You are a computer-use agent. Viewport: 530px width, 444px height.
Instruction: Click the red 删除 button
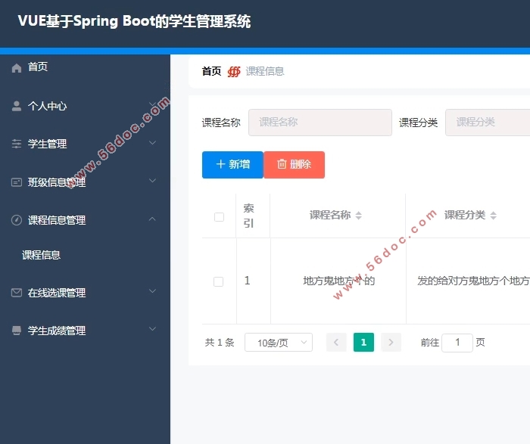(x=294, y=164)
